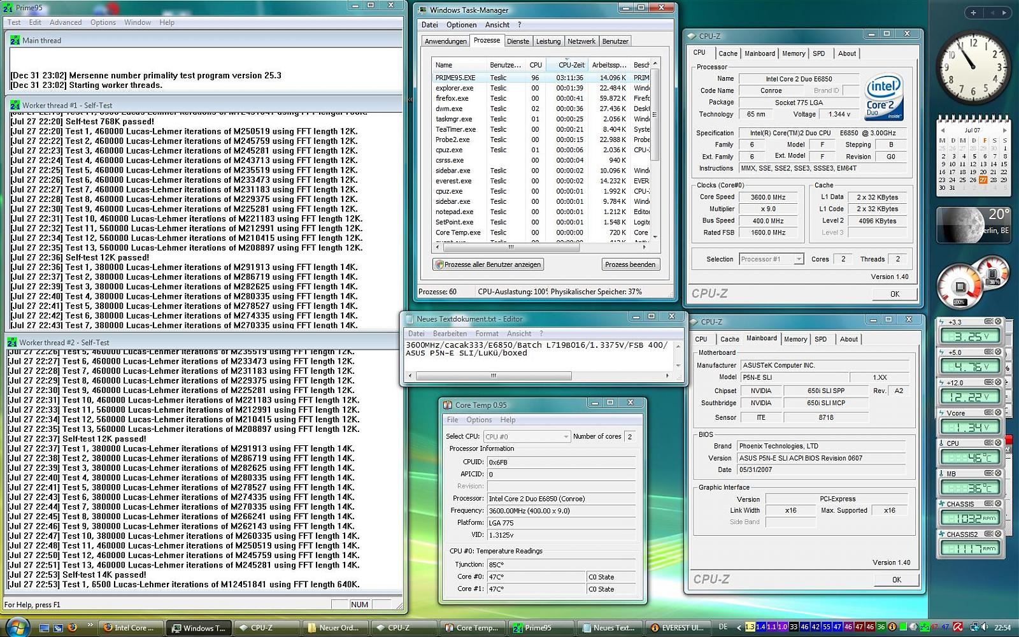Click the text area of the Editor window
The height and width of the screenshot is (637, 1019).
(539, 355)
